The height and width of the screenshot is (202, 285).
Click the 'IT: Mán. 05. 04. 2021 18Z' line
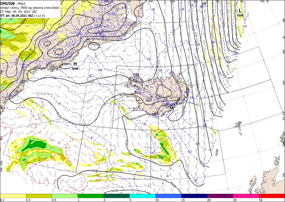pyautogui.click(x=19, y=12)
